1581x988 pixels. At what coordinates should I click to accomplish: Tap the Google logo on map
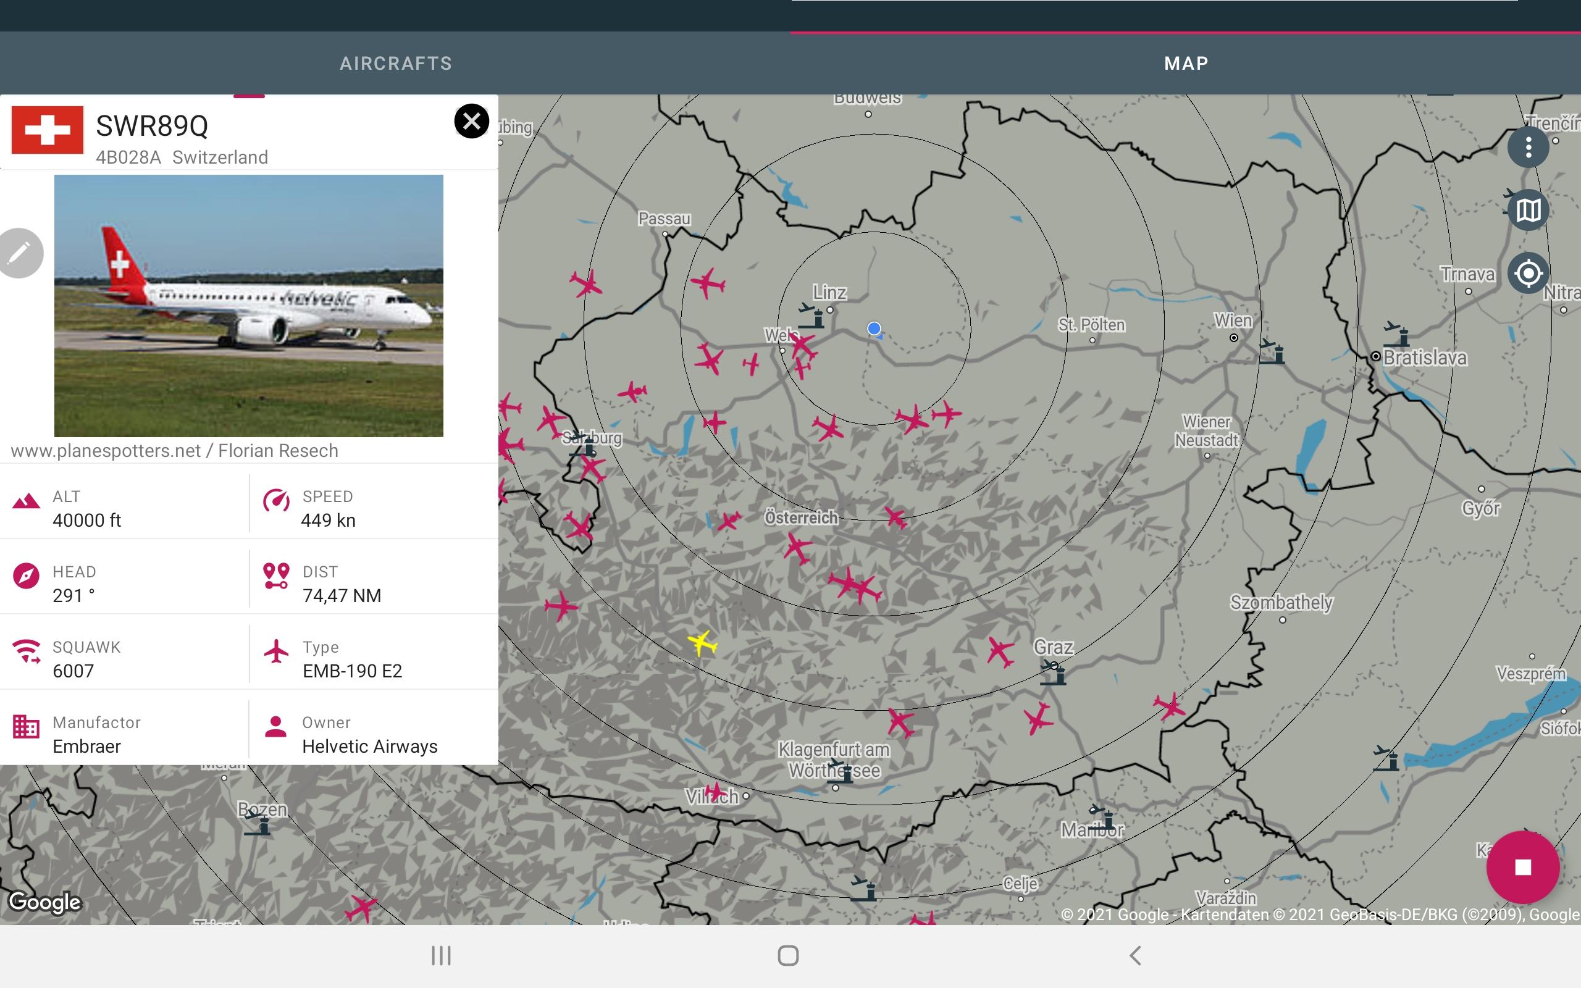[44, 902]
